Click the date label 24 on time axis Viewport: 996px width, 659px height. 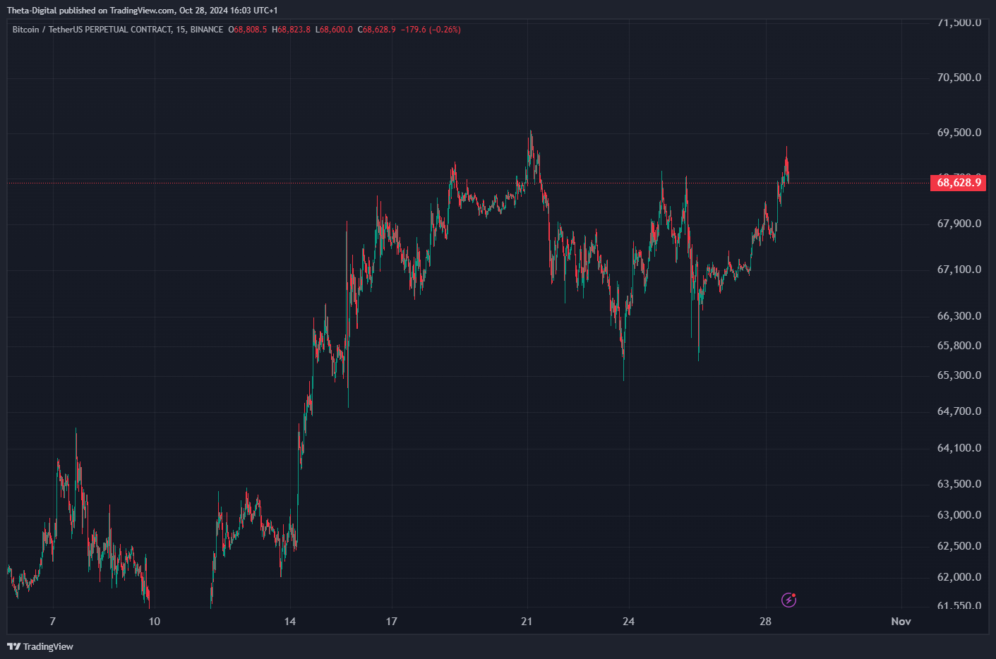click(629, 622)
